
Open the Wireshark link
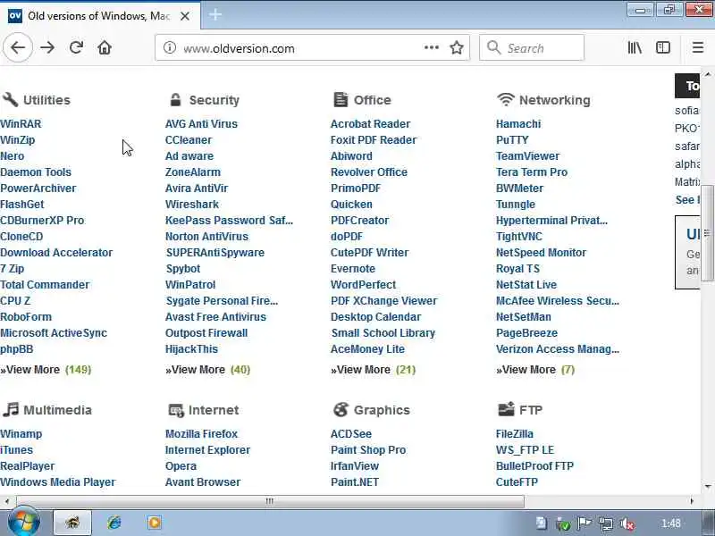tap(192, 205)
